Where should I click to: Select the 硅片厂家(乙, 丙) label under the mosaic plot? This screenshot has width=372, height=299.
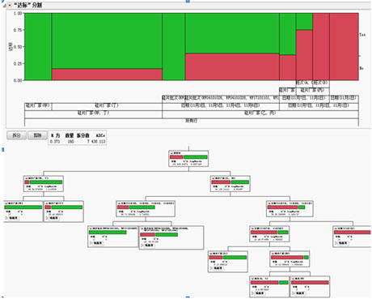[260, 113]
